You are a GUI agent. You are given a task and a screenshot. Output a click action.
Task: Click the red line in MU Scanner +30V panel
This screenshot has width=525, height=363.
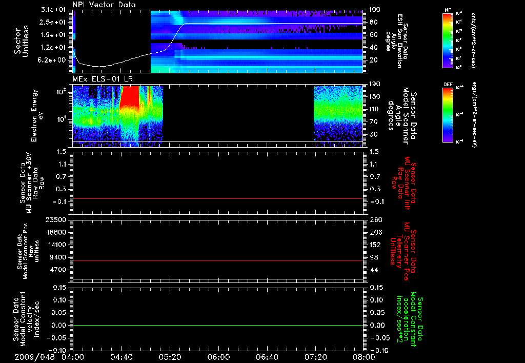pyautogui.click(x=217, y=198)
